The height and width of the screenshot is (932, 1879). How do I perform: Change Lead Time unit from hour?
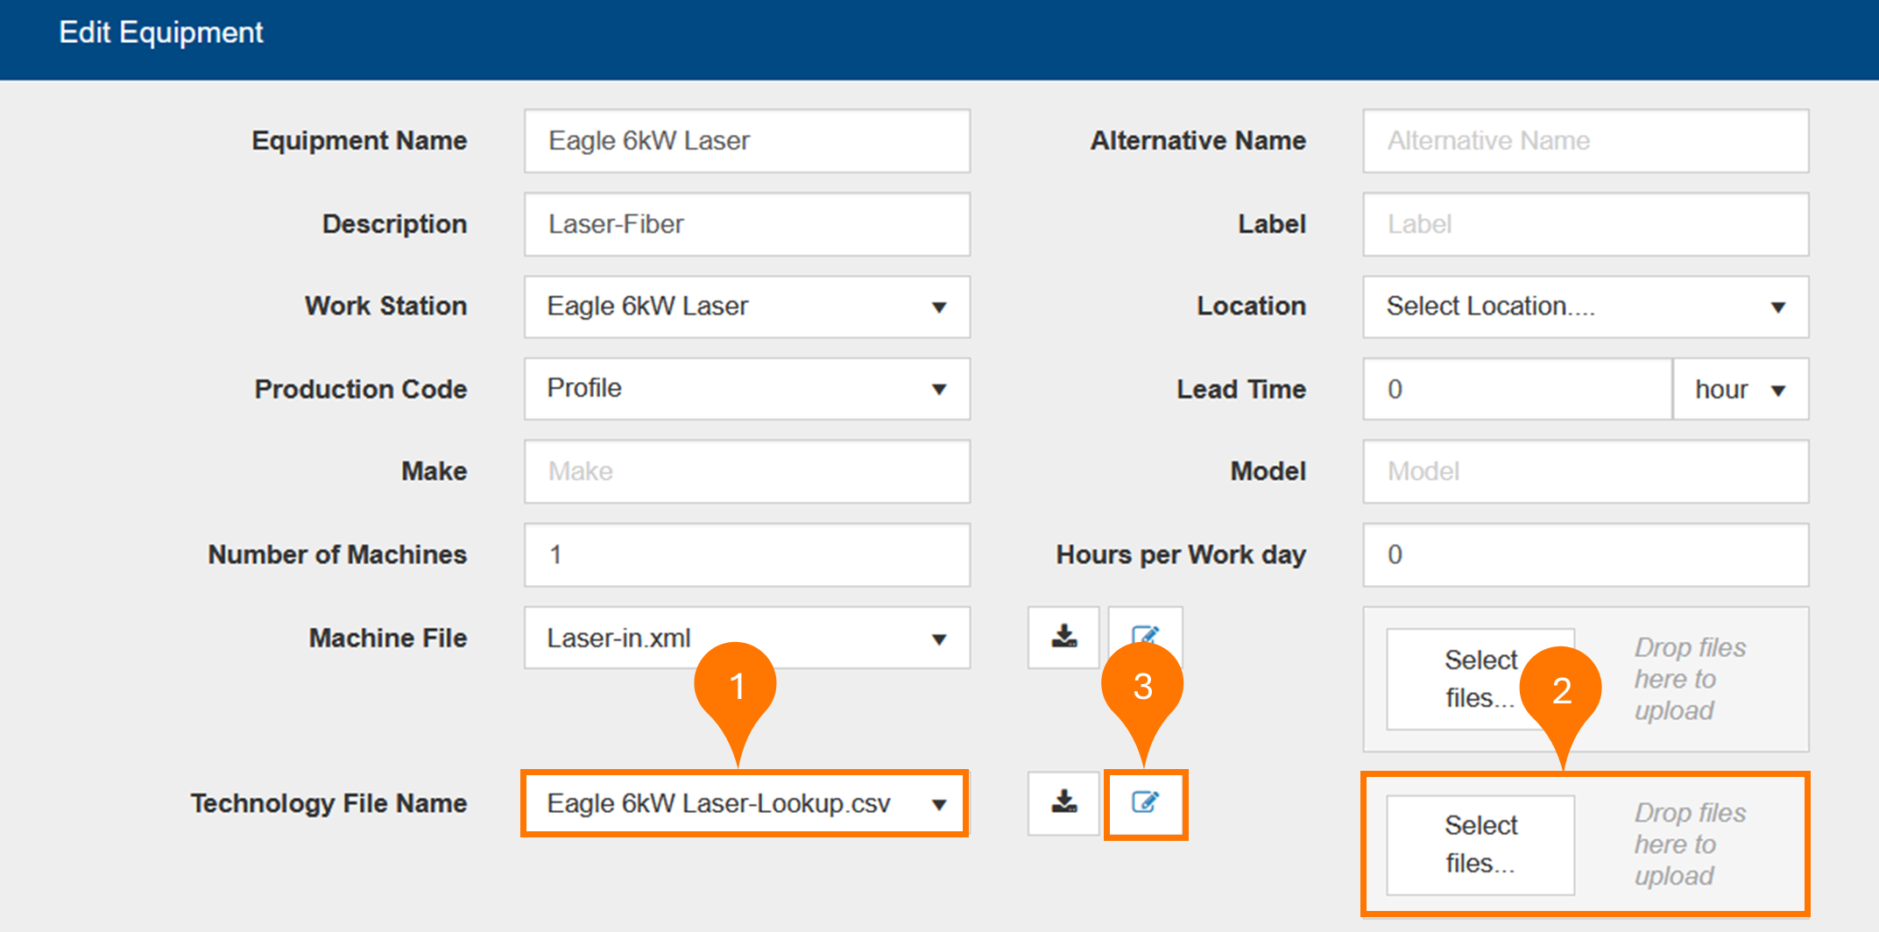pyautogui.click(x=1740, y=389)
